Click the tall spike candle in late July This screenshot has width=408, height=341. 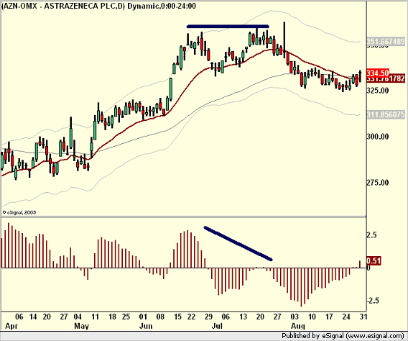(x=284, y=39)
